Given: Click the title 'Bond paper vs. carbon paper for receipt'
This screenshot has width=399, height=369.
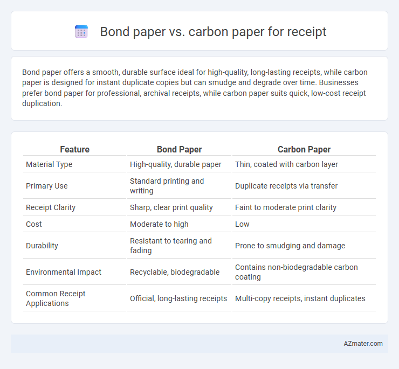Looking at the screenshot, I should (213, 32).
